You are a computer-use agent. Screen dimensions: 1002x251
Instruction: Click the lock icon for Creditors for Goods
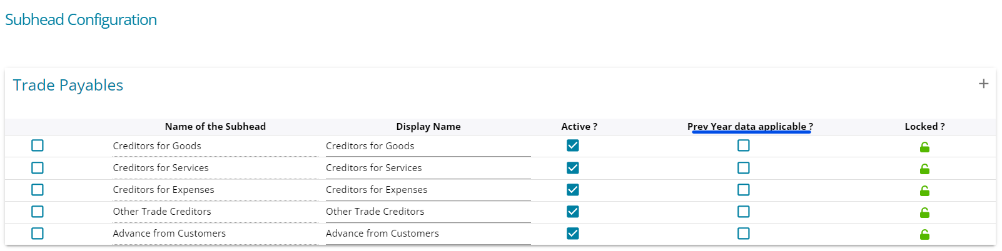tap(924, 147)
